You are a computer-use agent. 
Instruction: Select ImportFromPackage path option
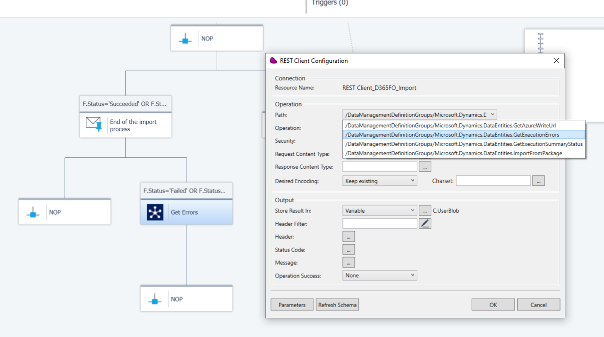tap(464, 153)
